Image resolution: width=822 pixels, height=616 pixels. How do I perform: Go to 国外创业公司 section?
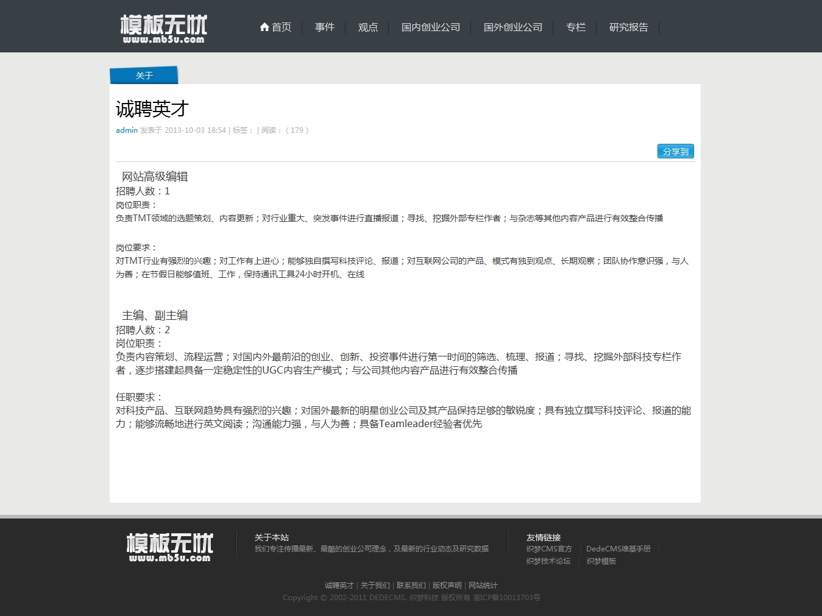point(512,27)
